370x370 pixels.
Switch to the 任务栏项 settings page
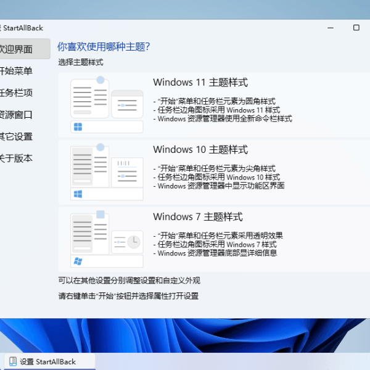[x=16, y=92]
